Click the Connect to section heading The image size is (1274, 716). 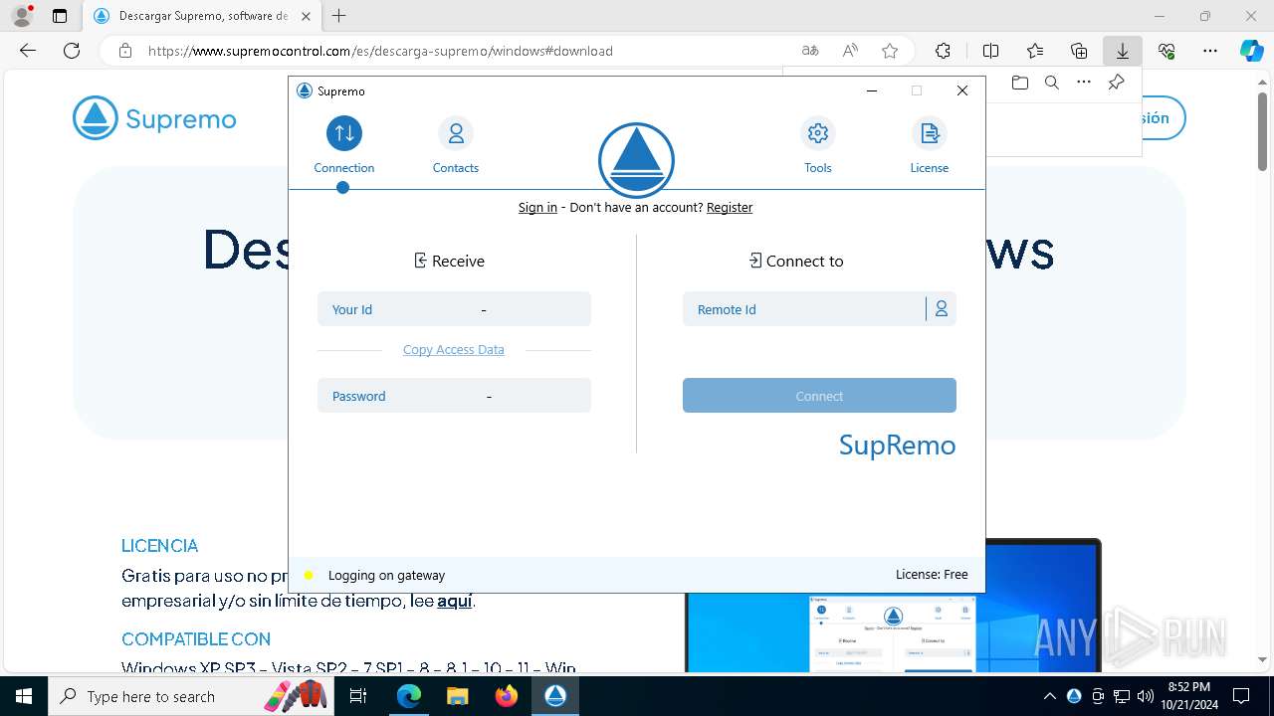coord(795,261)
